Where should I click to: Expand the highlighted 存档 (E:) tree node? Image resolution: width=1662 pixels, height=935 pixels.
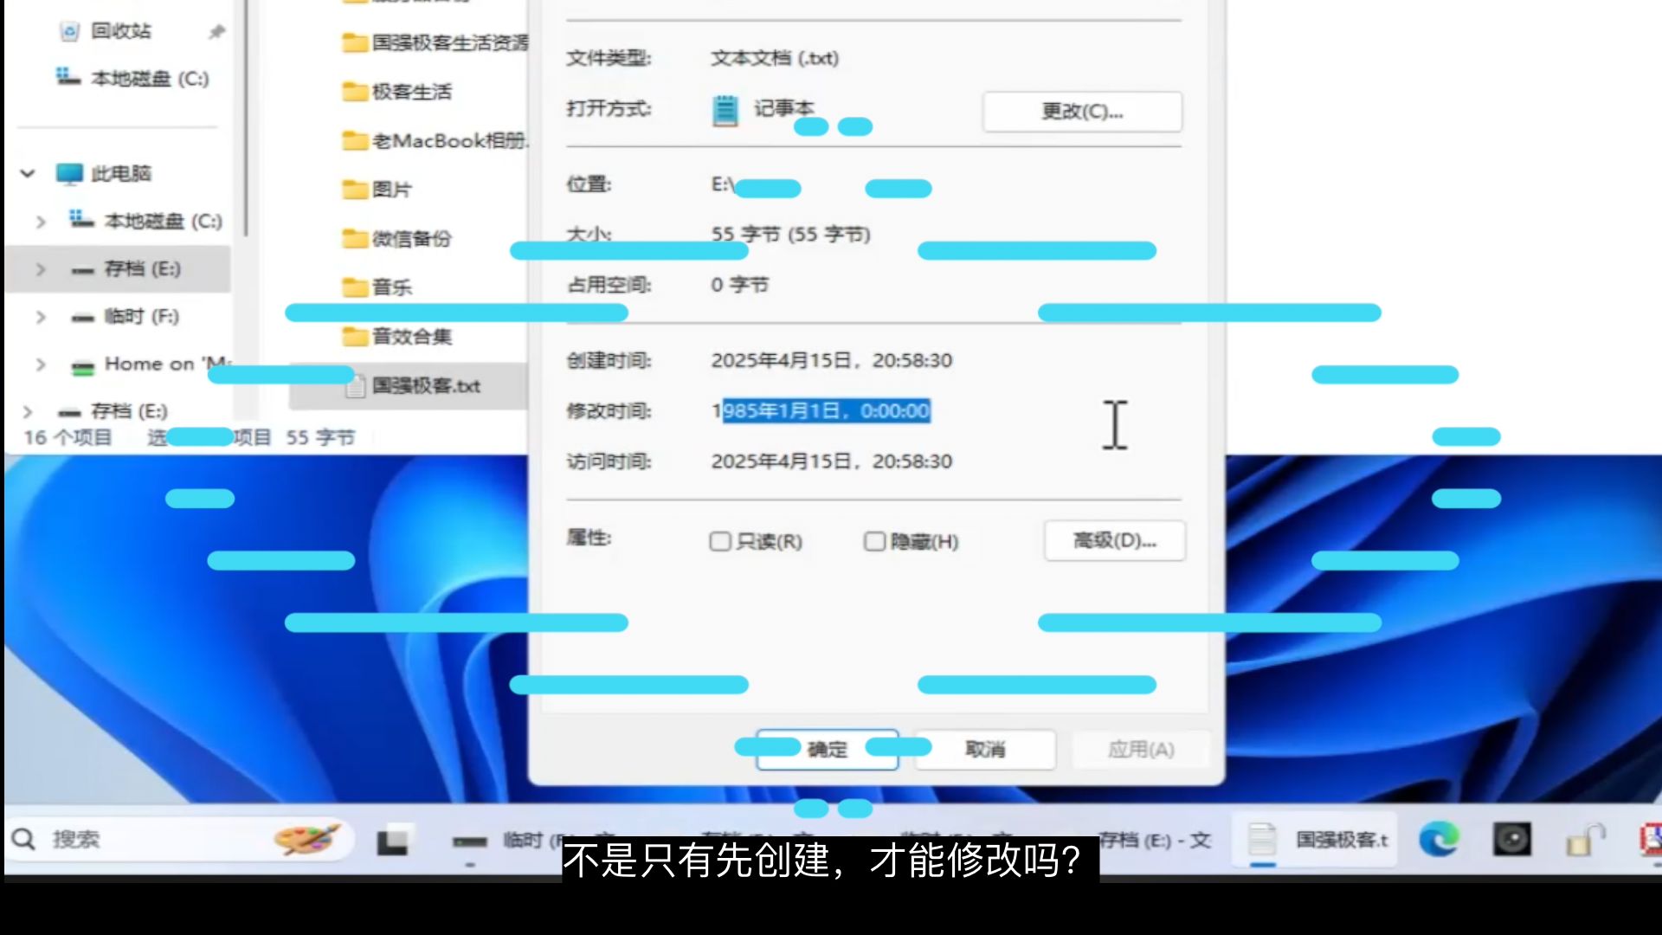tap(40, 269)
